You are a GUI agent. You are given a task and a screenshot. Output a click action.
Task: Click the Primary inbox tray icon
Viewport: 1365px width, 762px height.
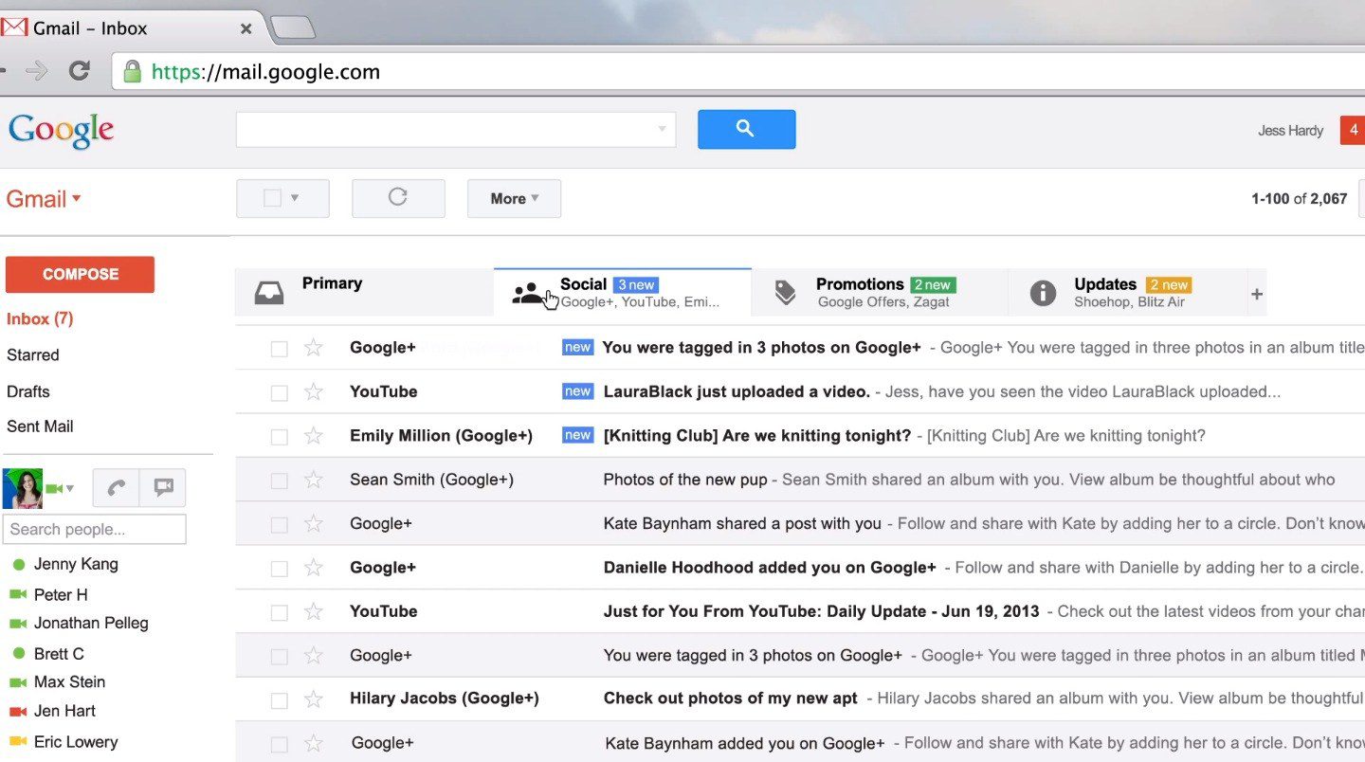269,292
